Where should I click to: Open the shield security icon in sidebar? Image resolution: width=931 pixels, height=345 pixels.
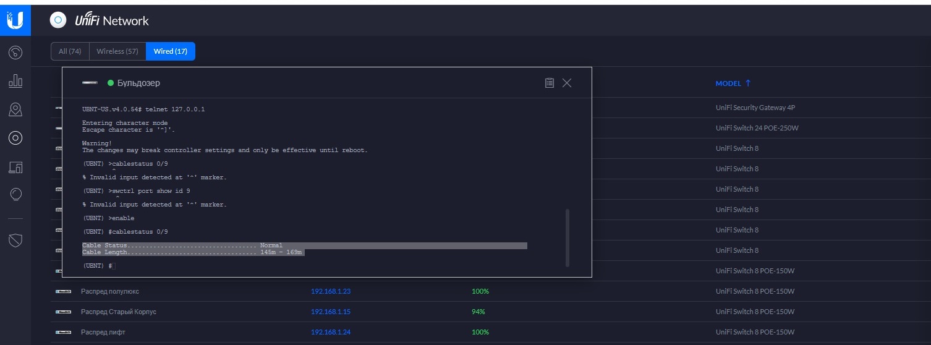pos(15,240)
